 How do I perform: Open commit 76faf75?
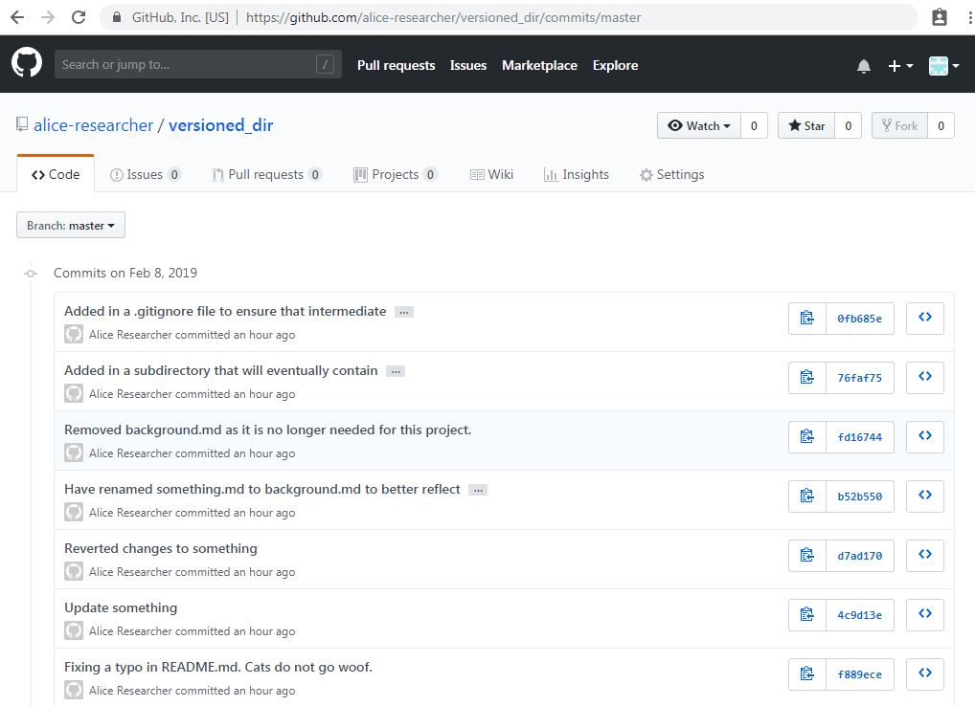(859, 377)
